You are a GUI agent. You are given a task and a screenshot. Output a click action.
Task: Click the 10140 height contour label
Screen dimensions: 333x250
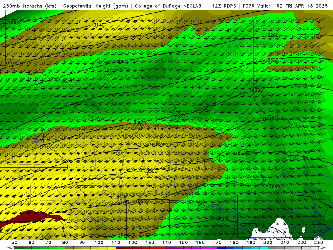pos(98,25)
